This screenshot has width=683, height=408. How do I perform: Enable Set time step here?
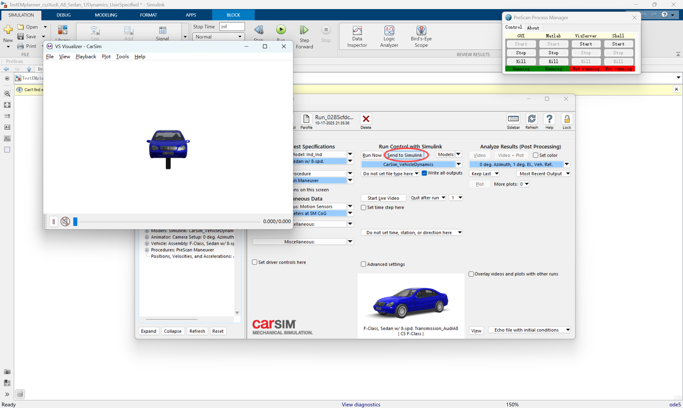[363, 208]
